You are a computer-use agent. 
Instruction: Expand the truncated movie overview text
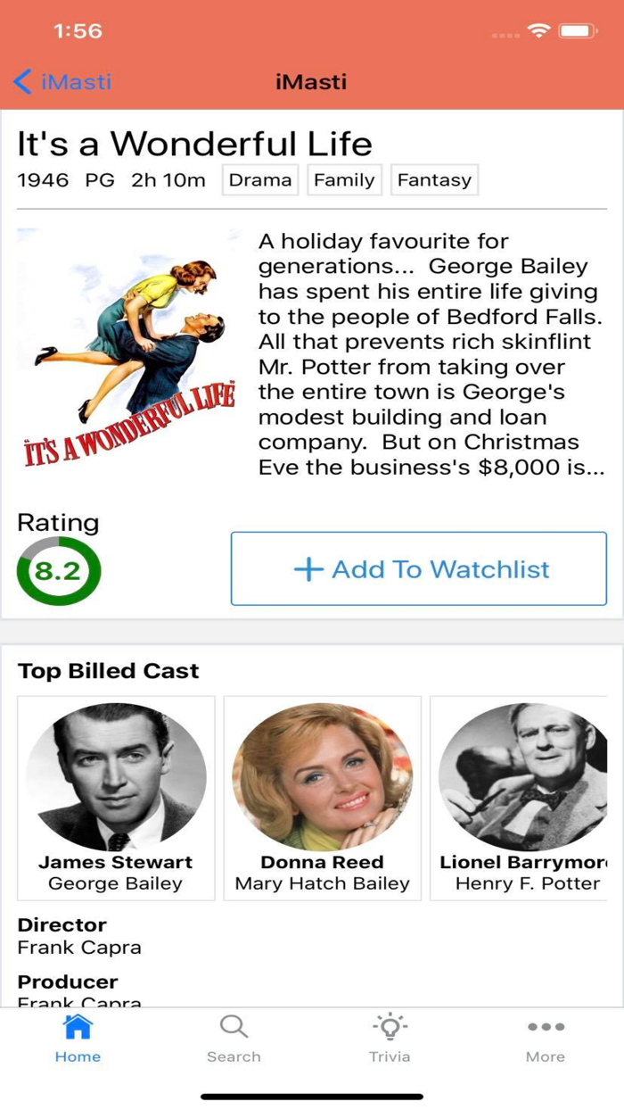pos(431,354)
